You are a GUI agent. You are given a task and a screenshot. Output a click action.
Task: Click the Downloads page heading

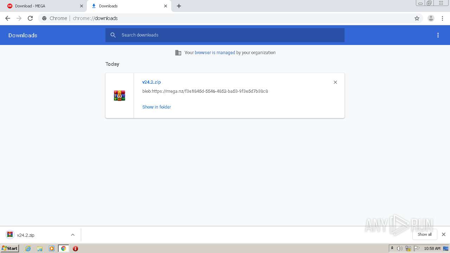[x=23, y=35]
